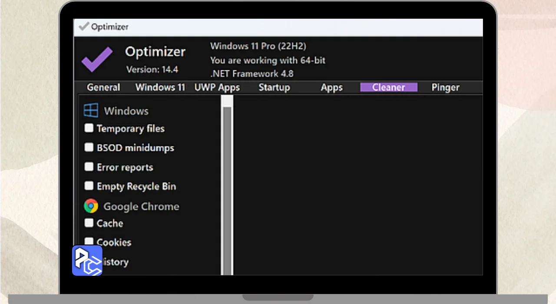The width and height of the screenshot is (556, 304).
Task: Select the highlighted Cleaner tab
Action: 389,87
